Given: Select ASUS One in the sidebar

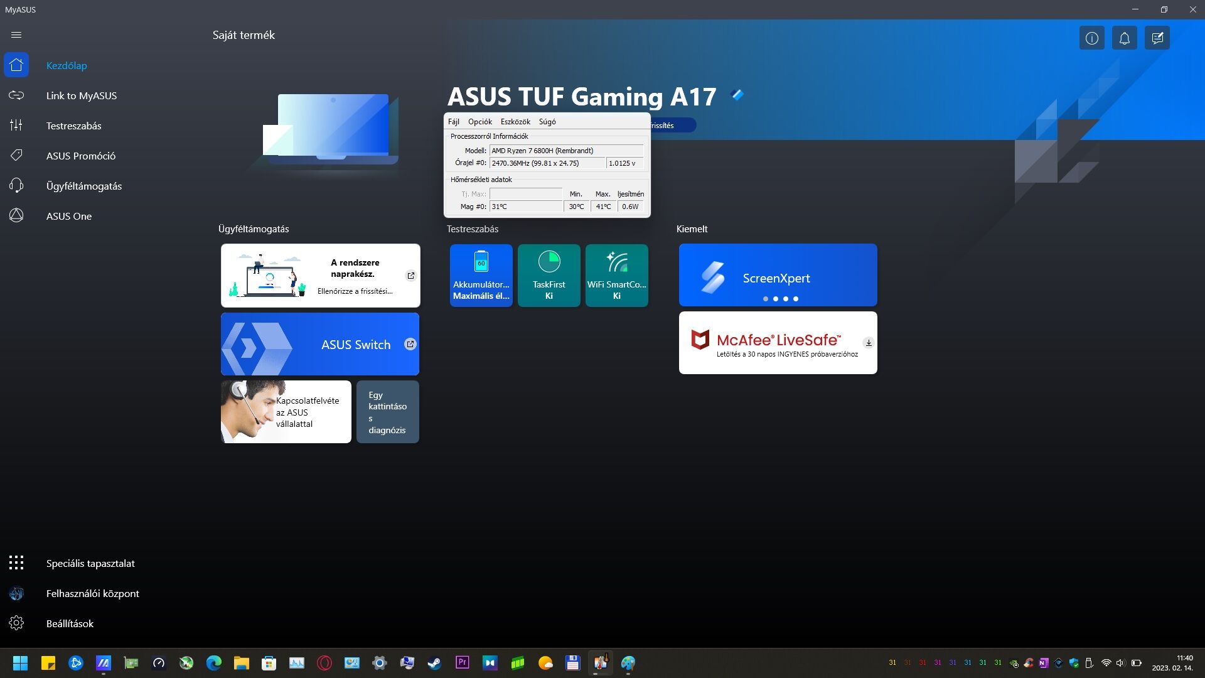Looking at the screenshot, I should 68,216.
